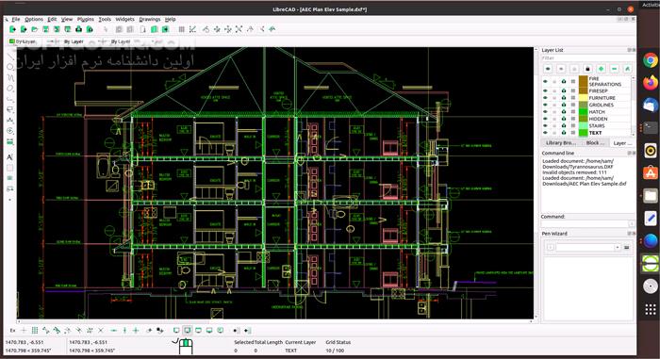Open the Plugins menu
Viewport: 660px width, 359px height.
(x=86, y=20)
